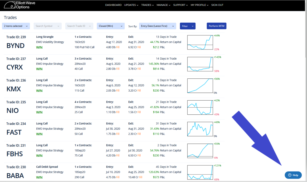Select the CYRX symbol
The width and height of the screenshot is (307, 182).
[15, 67]
